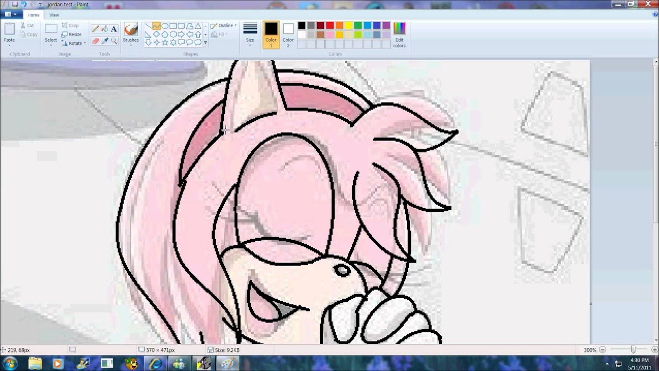Pick the purple color swatch

coord(386,25)
